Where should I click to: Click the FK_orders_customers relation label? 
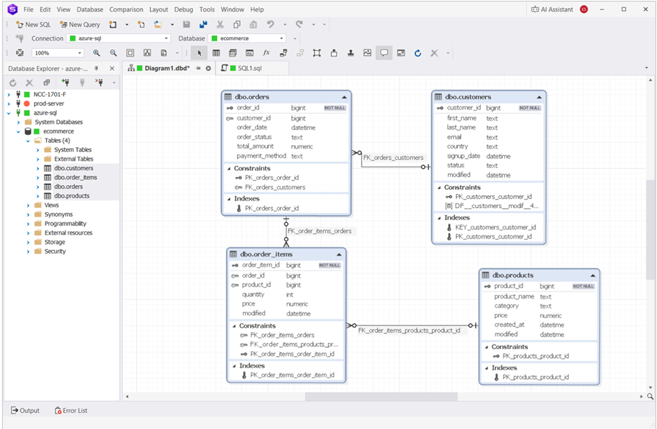(393, 158)
